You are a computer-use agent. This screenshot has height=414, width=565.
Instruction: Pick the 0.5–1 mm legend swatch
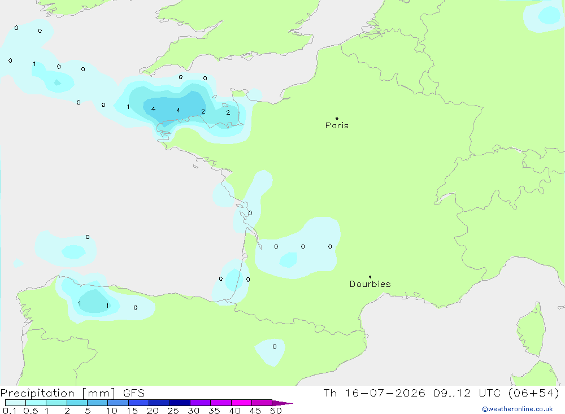36,403
